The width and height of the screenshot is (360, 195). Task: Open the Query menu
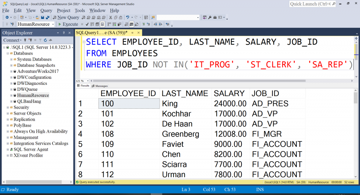pos(46,11)
